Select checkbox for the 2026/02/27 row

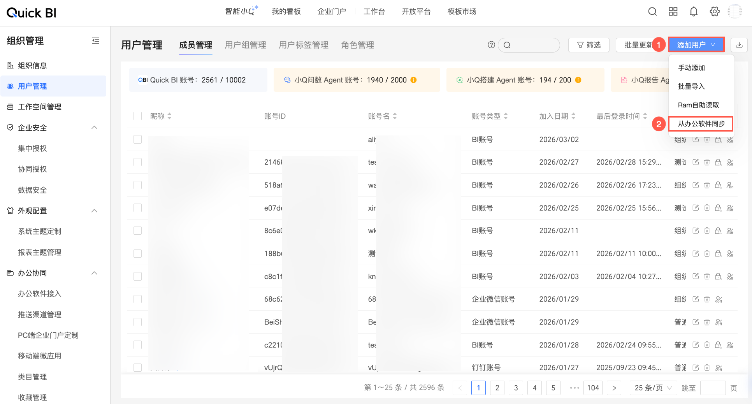pyautogui.click(x=137, y=162)
